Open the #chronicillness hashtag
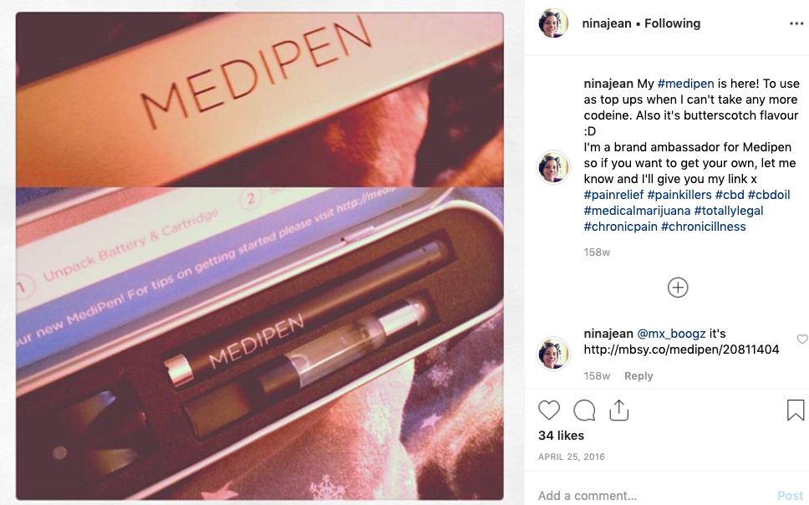Image resolution: width=809 pixels, height=505 pixels. pyautogui.click(x=703, y=227)
